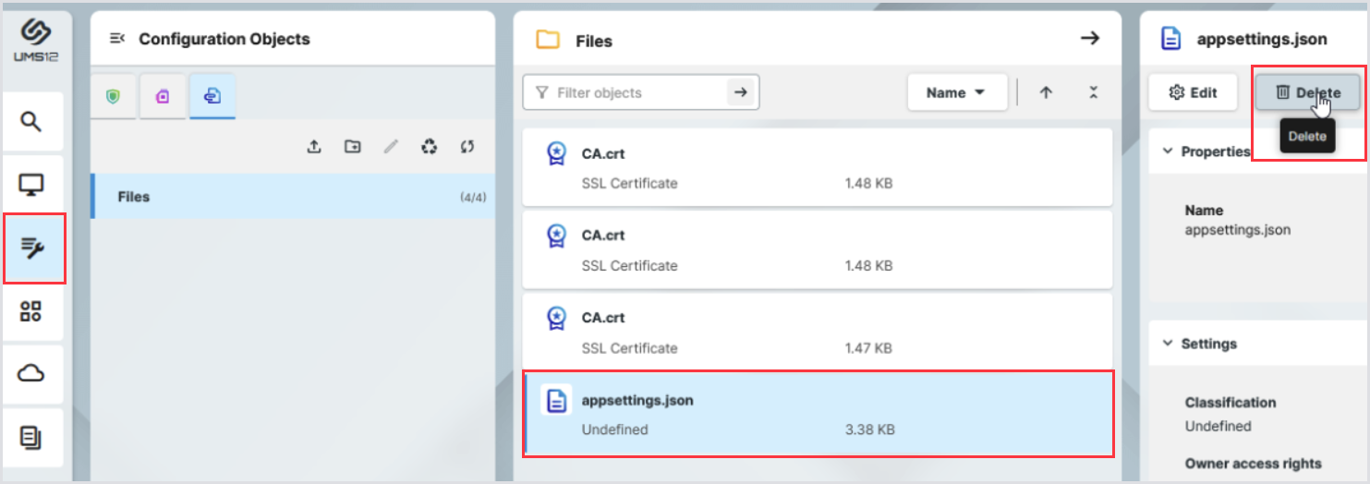Image resolution: width=1370 pixels, height=484 pixels.
Task: Click the new folder icon
Action: tap(352, 147)
